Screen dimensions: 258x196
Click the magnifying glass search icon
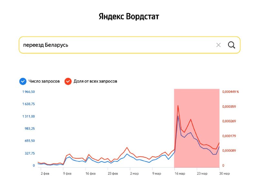(232, 45)
